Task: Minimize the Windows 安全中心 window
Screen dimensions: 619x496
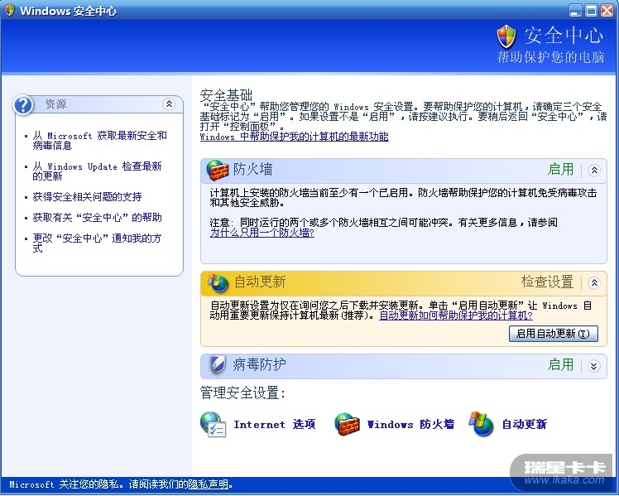Action: pyautogui.click(x=576, y=10)
